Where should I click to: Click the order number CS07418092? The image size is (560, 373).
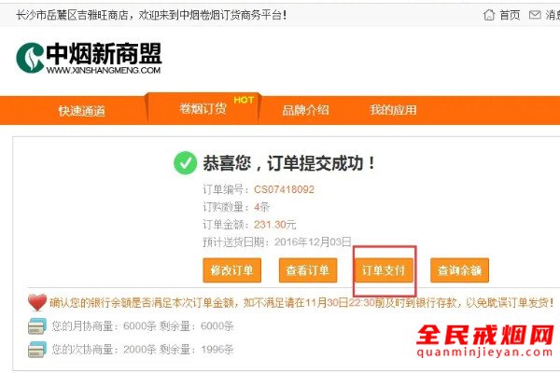[x=284, y=189]
